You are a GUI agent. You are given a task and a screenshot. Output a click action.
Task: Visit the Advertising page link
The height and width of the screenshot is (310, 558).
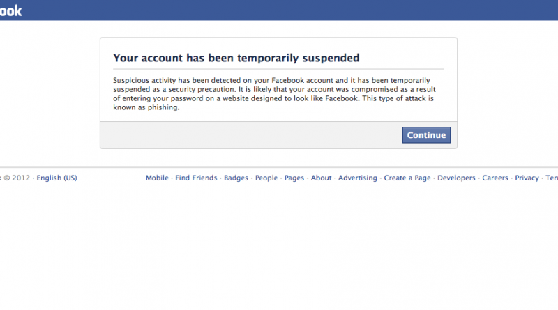click(358, 178)
